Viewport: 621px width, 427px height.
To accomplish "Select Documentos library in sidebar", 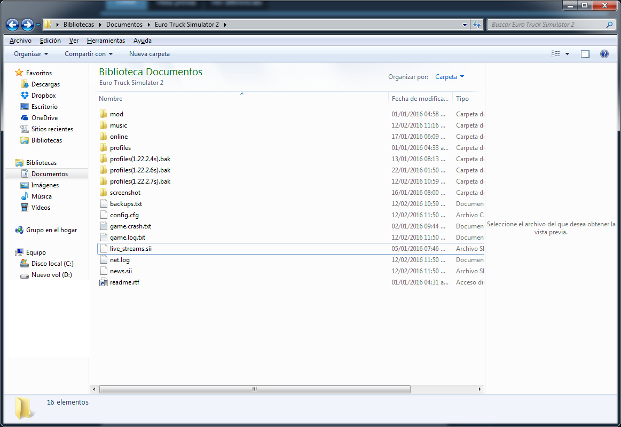I will point(50,173).
